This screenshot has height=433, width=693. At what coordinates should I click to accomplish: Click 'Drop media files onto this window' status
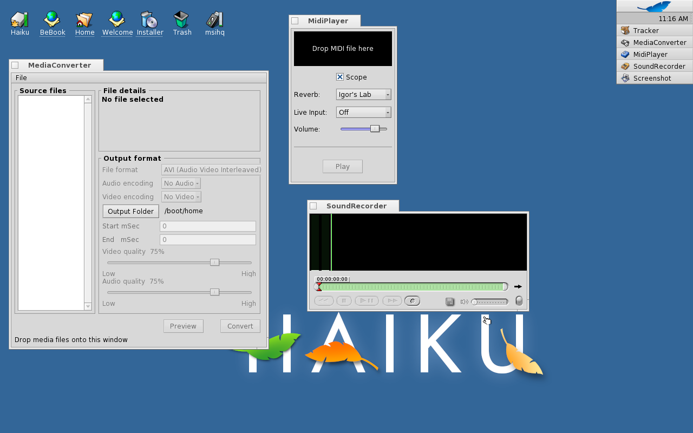tap(71, 340)
